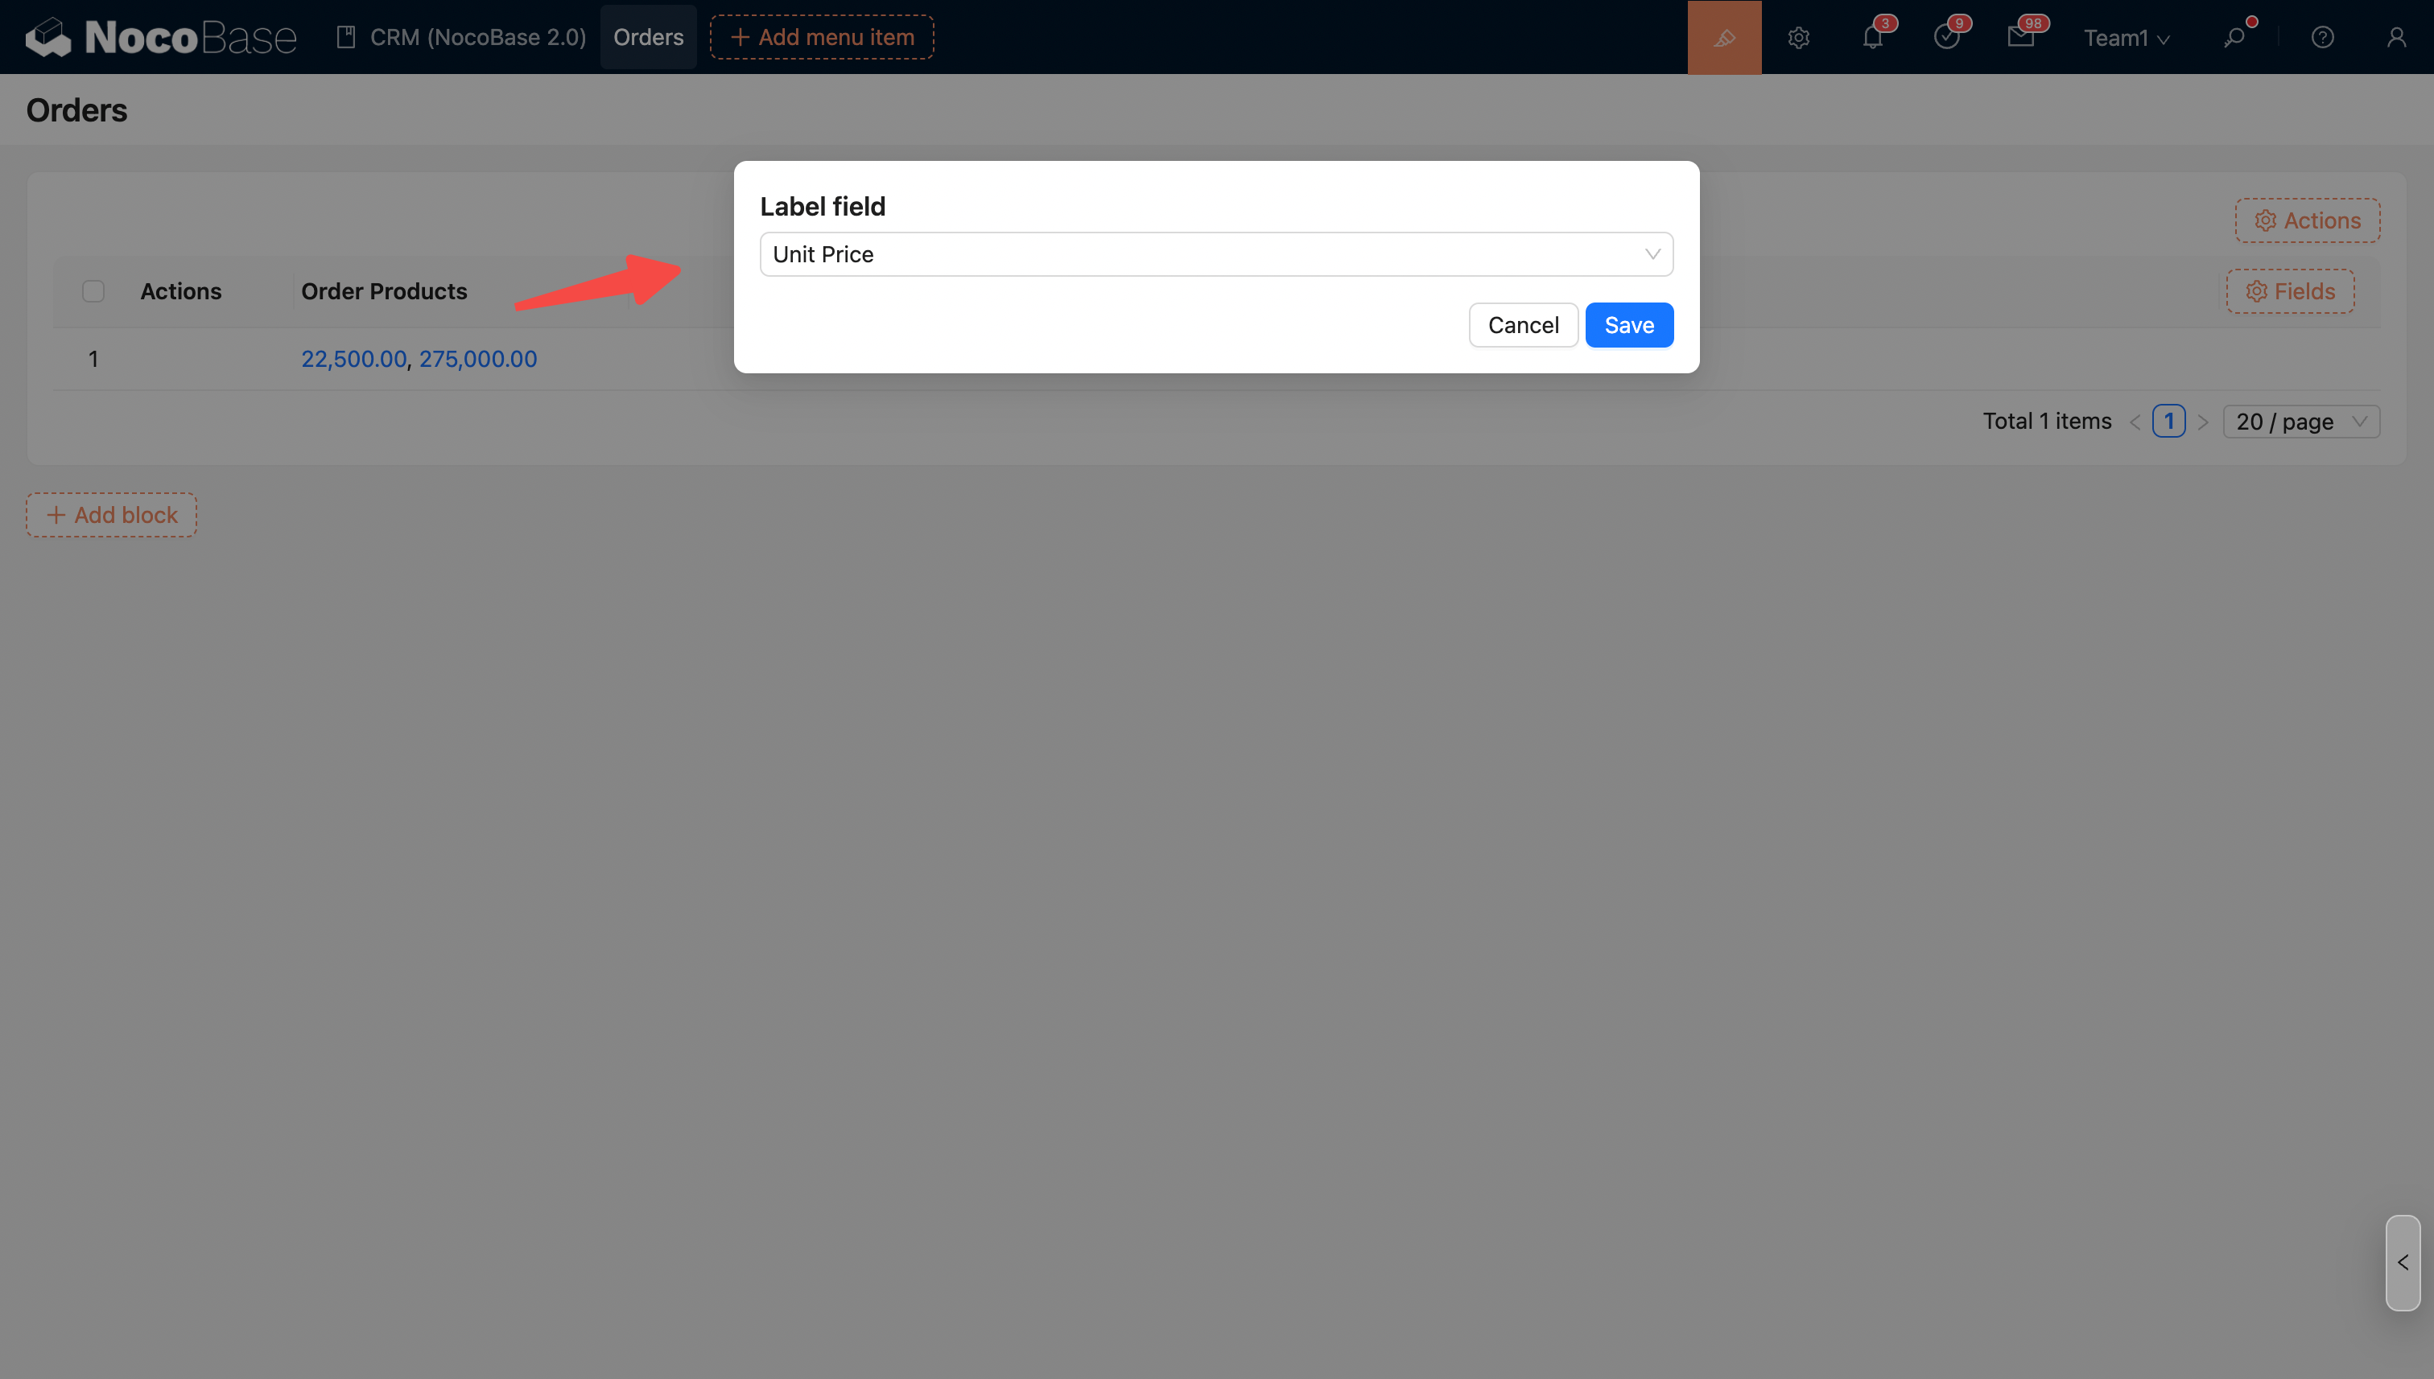Expand the Label field Unit Price dropdown
This screenshot has height=1379, width=2434.
(1216, 253)
